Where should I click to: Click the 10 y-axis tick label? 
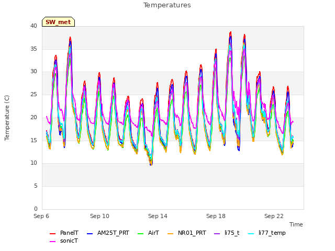click(33, 163)
